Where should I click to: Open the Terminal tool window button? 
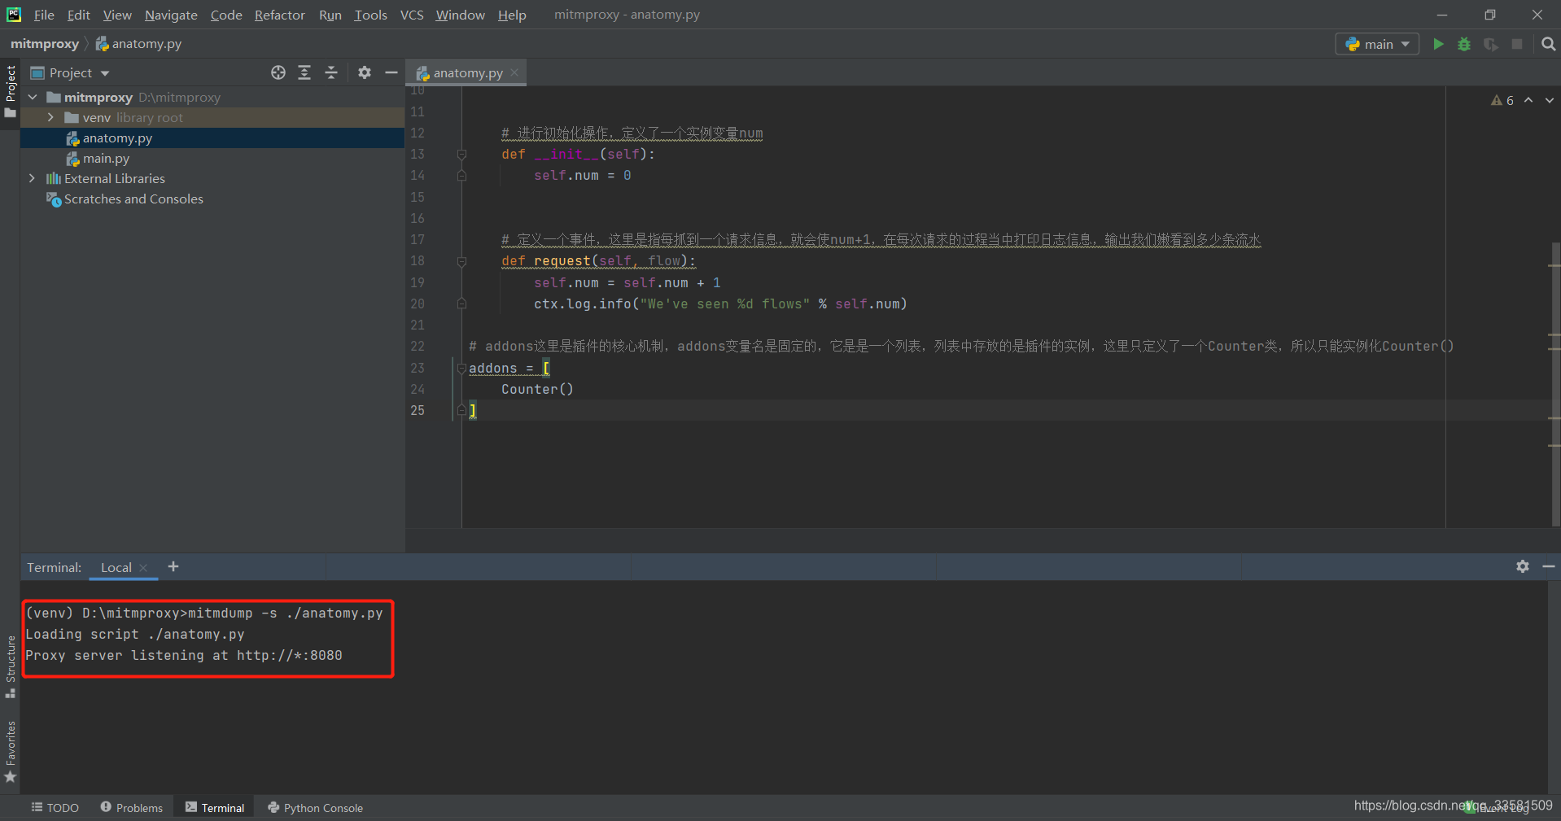tap(215, 807)
